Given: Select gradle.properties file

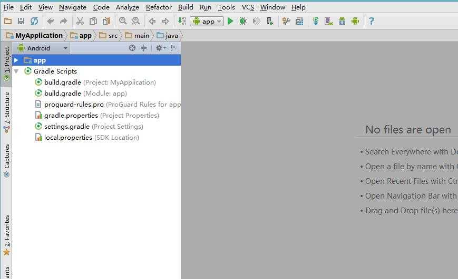Looking at the screenshot, I should pos(96,116).
